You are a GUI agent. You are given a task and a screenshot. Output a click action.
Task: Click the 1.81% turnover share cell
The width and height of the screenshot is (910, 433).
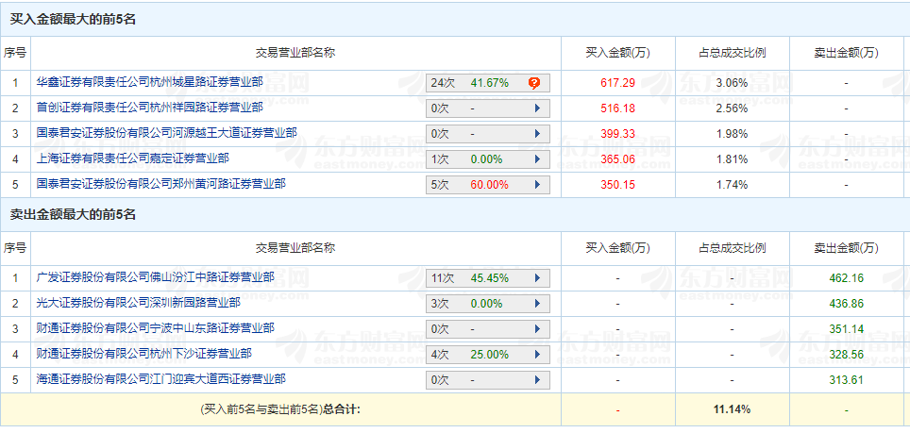pyautogui.click(x=732, y=159)
